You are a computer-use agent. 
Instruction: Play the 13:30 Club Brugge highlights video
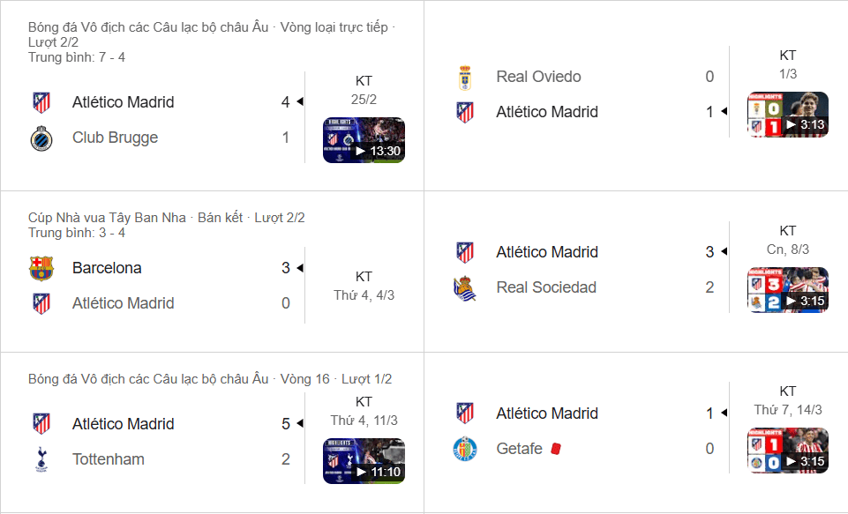pos(364,141)
